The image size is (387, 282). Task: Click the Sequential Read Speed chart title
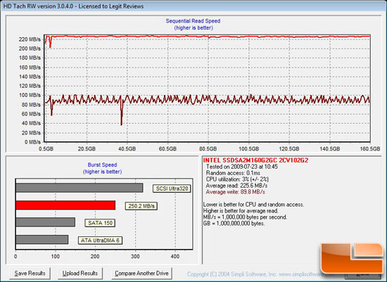[193, 21]
